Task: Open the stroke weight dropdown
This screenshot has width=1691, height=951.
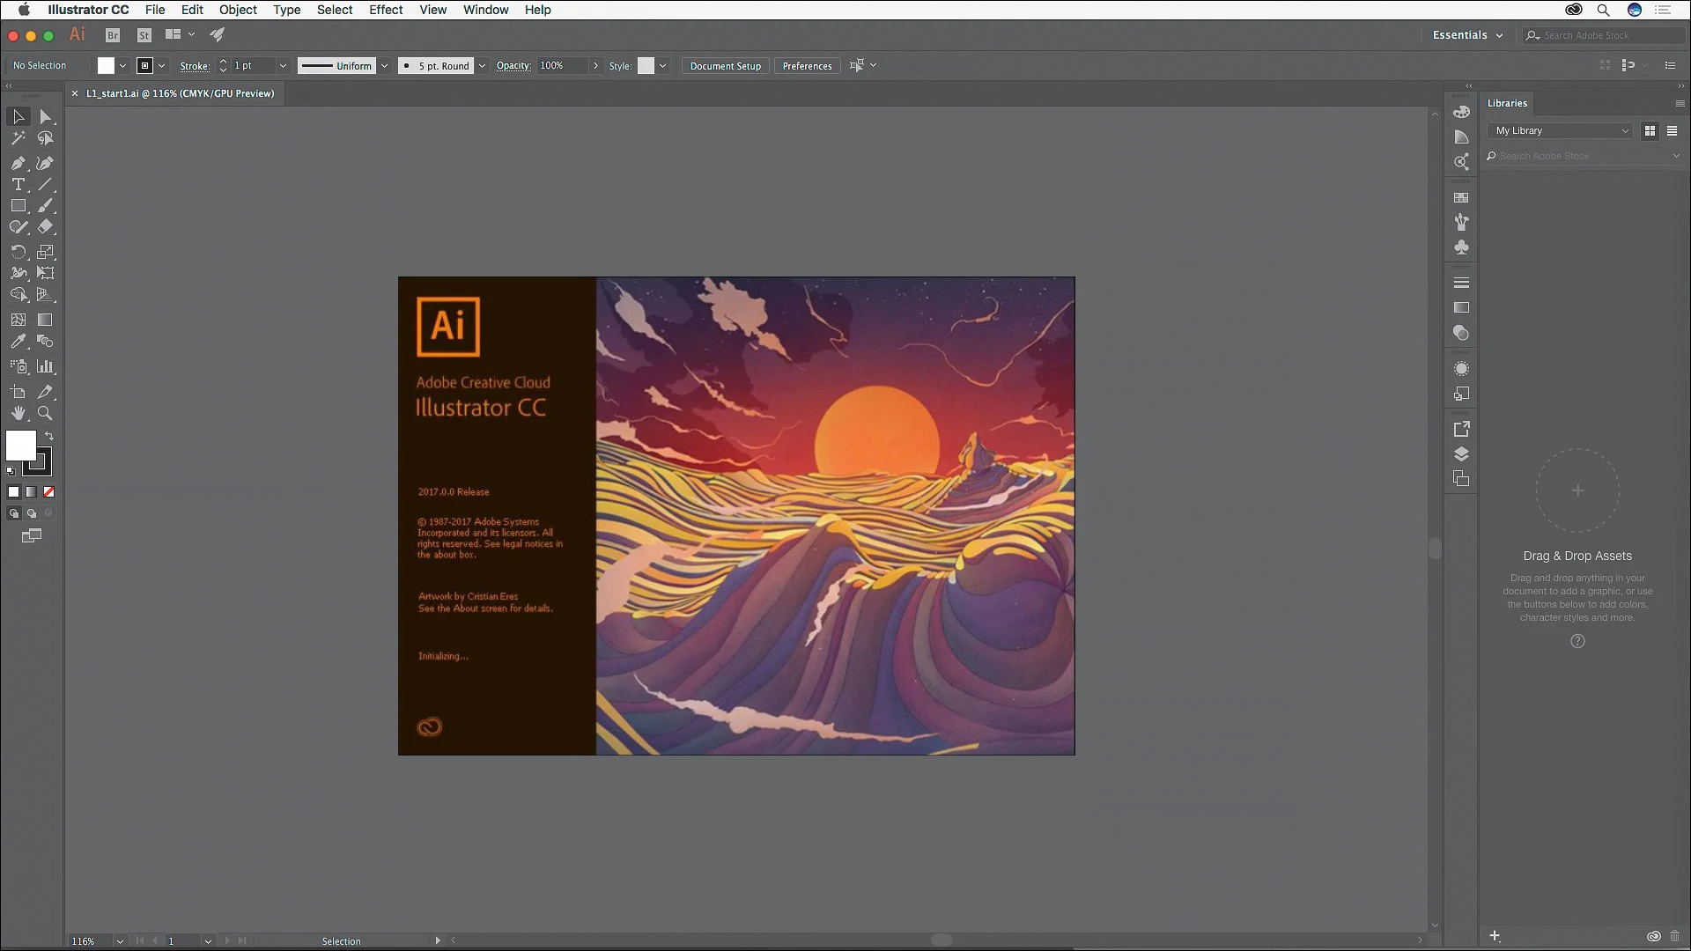Action: coord(283,65)
